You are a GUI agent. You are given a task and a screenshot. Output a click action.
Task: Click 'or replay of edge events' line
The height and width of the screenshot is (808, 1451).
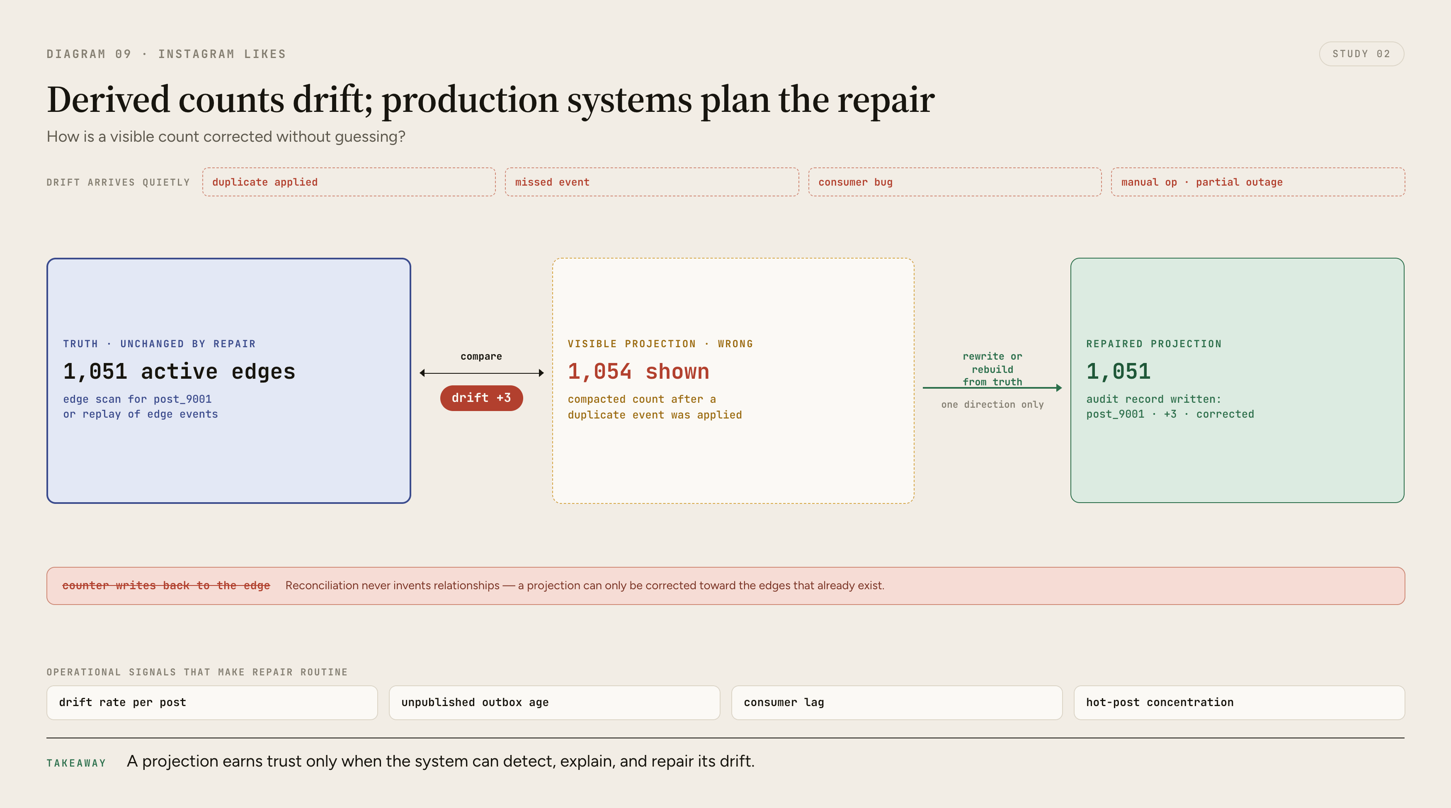[140, 414]
